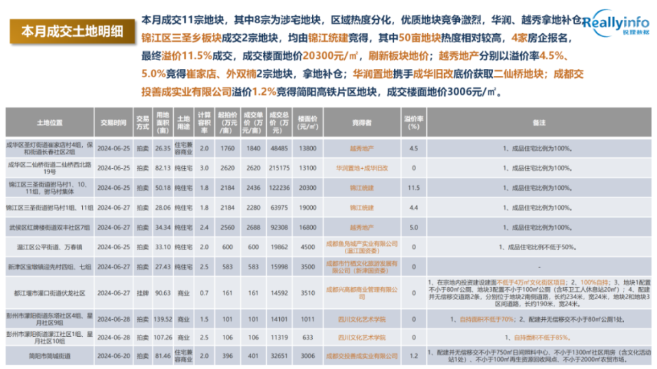Viewport: 657px width, 369px height.
Task: Click the floor price cell 16800
Action: click(x=307, y=228)
